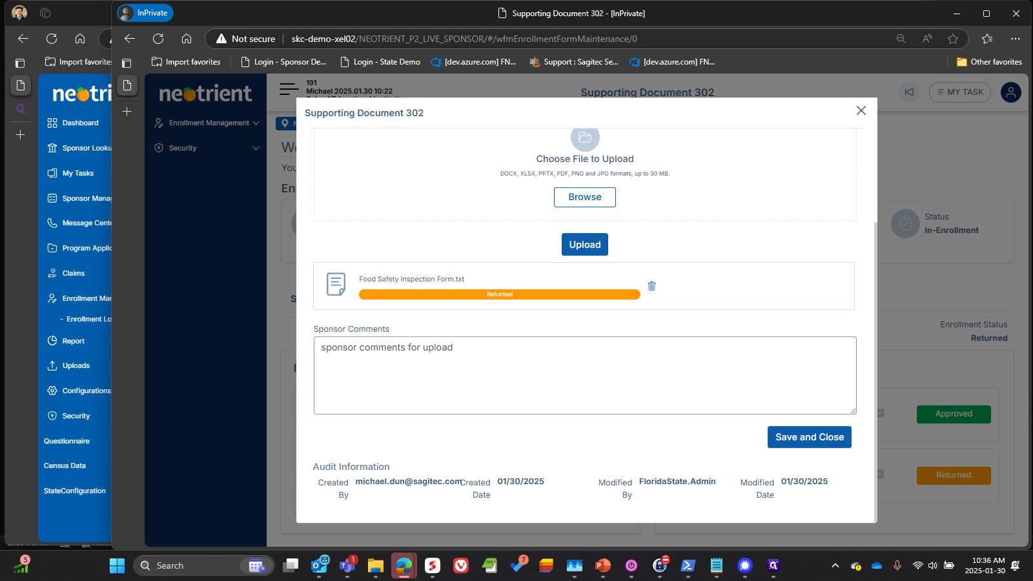Click the Save and Close button

(809, 437)
